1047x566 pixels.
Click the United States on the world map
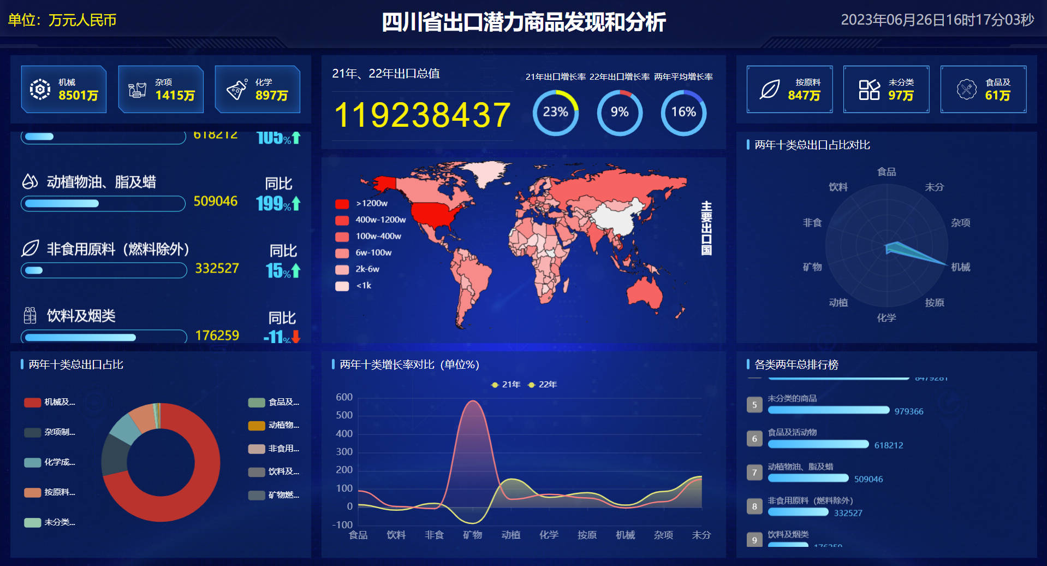[x=434, y=213]
